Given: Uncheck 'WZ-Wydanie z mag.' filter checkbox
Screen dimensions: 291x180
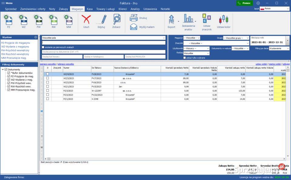Looking at the screenshot, I should coord(9,80).
